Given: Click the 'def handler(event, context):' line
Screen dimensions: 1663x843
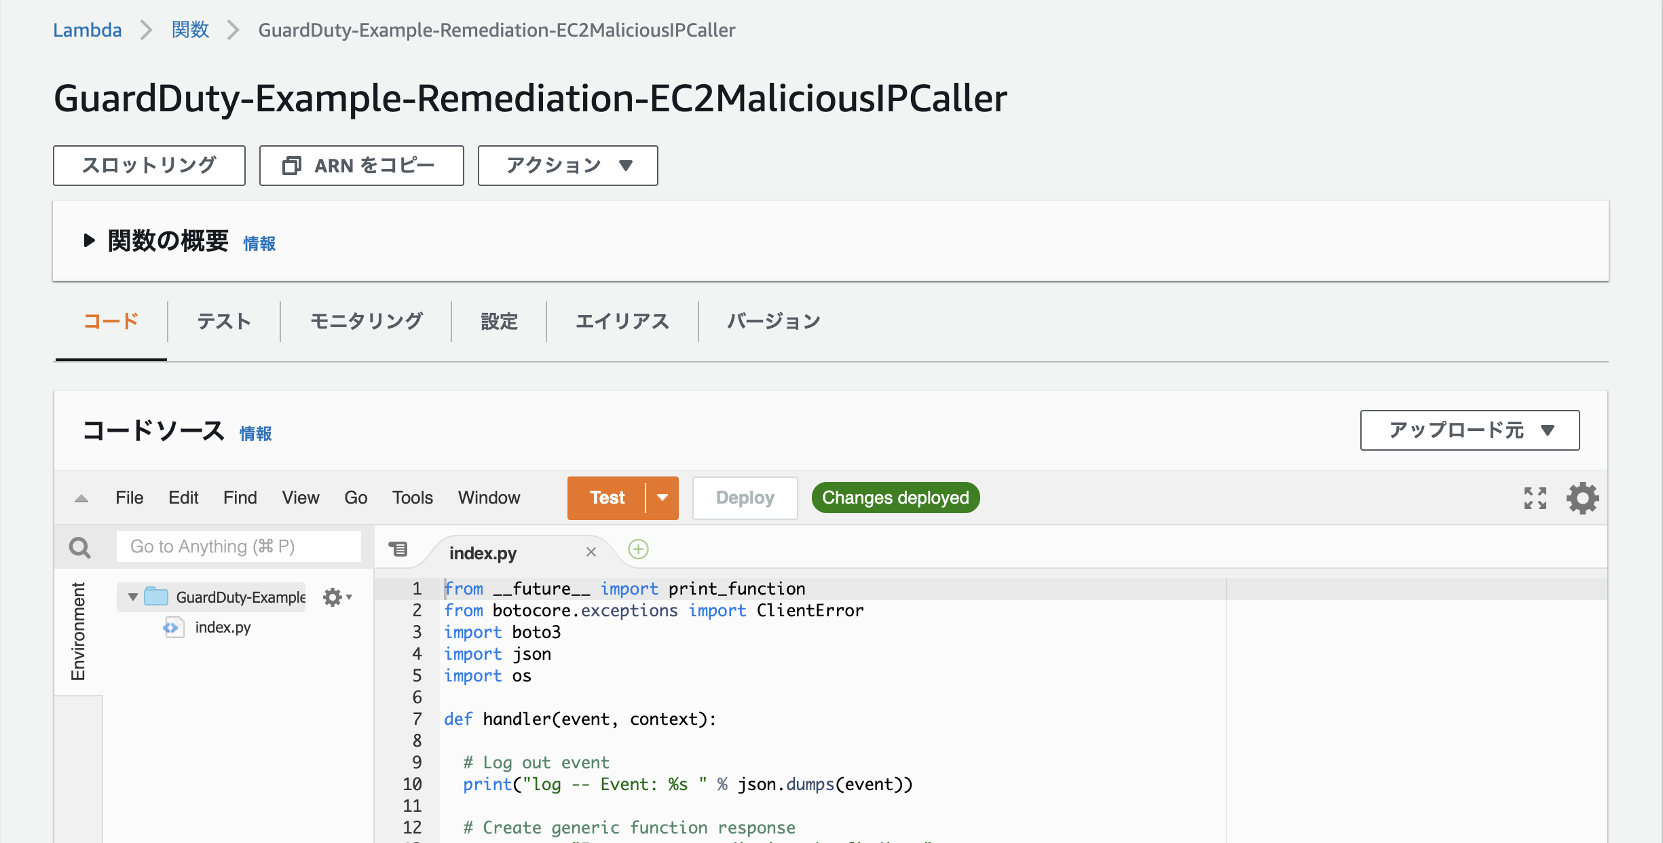Looking at the screenshot, I should (x=580, y=719).
